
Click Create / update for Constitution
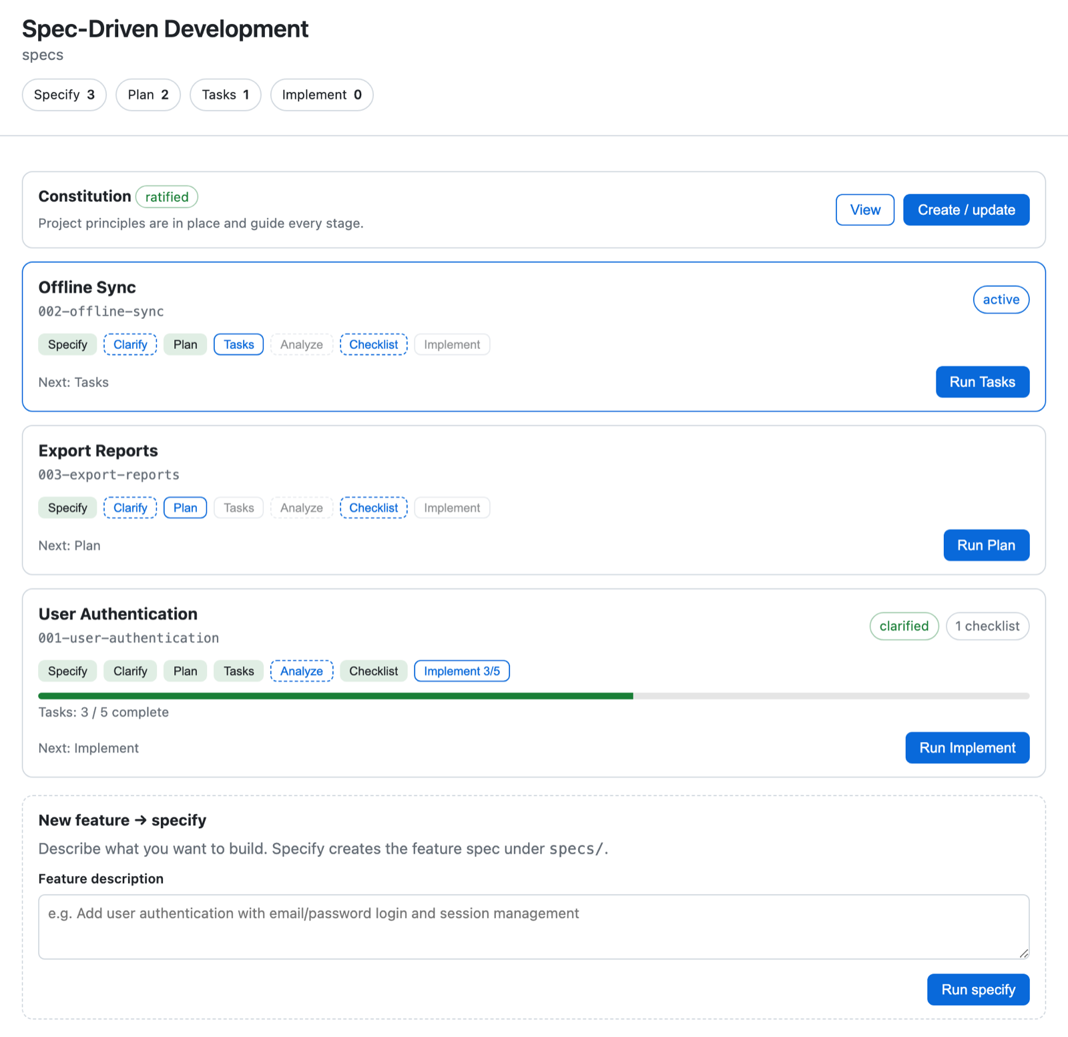point(966,210)
